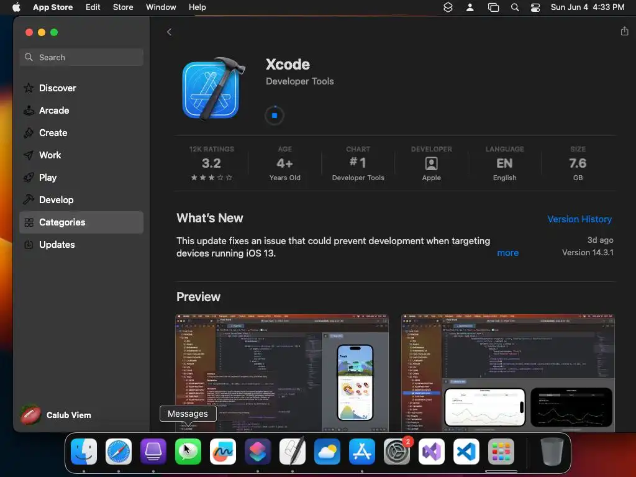Open the first Xcode preview screenshot
Screen dimensions: 636x477
coord(282,373)
